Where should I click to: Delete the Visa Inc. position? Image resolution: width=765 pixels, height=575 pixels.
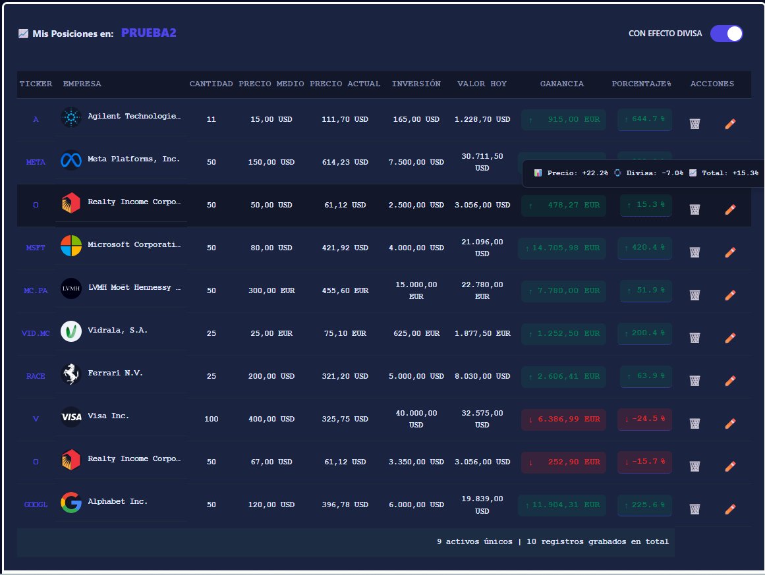tap(694, 424)
